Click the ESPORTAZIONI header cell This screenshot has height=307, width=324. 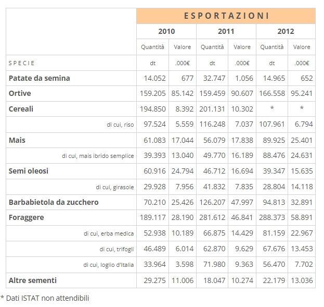tap(226, 16)
